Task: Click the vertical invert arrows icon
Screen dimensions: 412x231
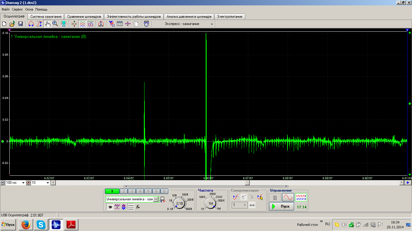Action: (x=124, y=207)
